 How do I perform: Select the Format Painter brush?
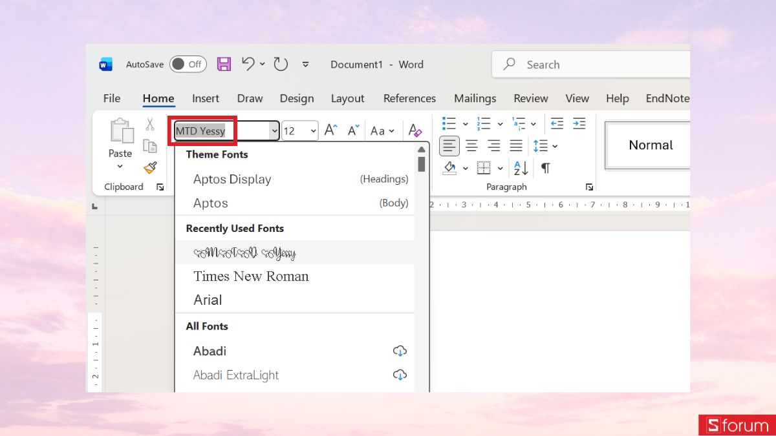pyautogui.click(x=150, y=168)
